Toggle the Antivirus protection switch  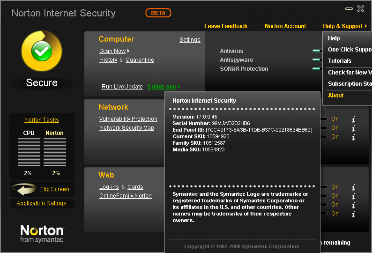pyautogui.click(x=317, y=51)
